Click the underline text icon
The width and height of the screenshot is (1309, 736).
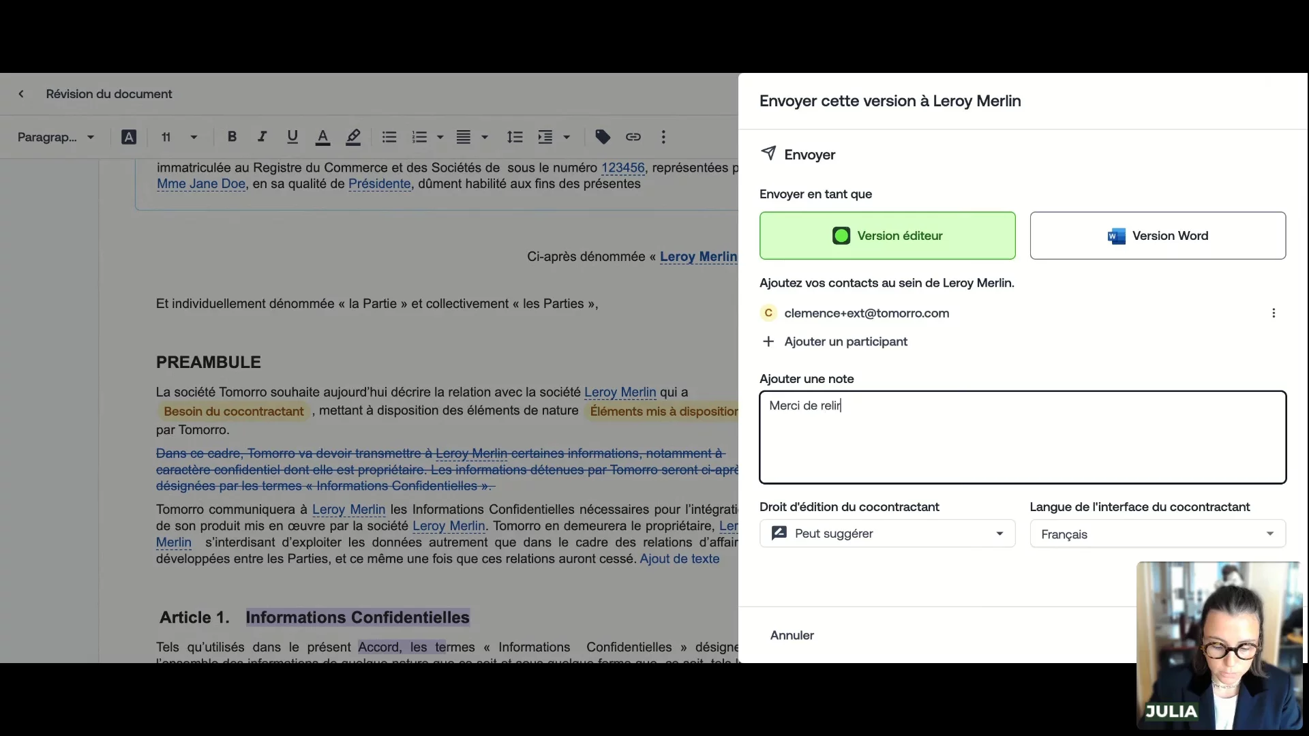click(292, 137)
